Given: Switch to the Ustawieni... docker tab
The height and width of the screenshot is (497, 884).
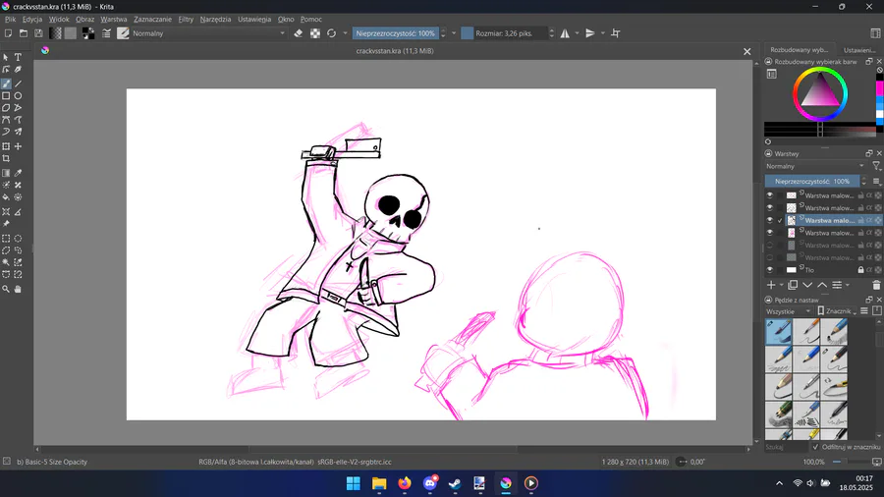Looking at the screenshot, I should (859, 50).
